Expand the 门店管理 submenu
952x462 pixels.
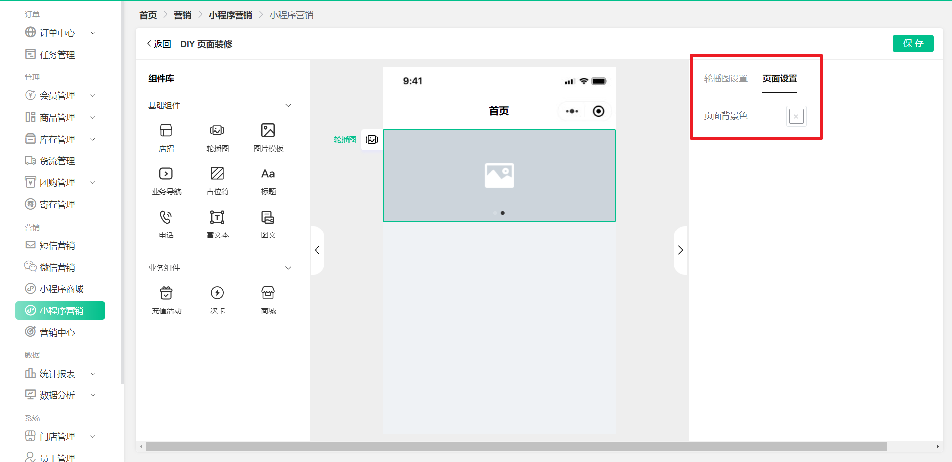[93, 436]
